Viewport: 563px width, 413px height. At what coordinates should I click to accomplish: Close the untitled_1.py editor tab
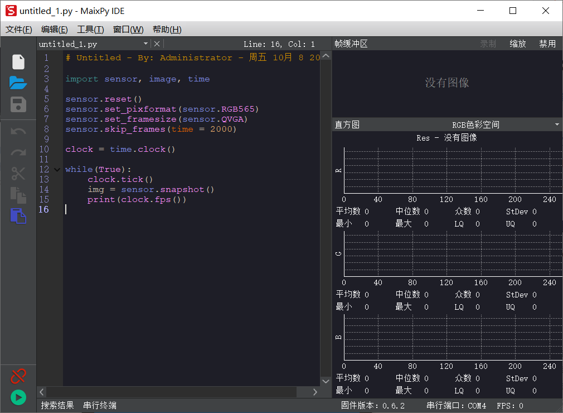158,43
